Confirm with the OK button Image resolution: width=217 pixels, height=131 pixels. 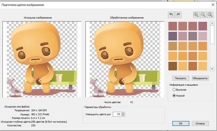pyautogui.click(x=180, y=123)
